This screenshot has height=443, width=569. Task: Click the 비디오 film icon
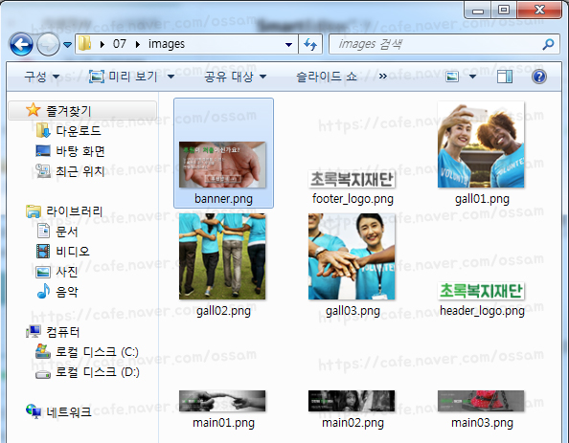43,252
